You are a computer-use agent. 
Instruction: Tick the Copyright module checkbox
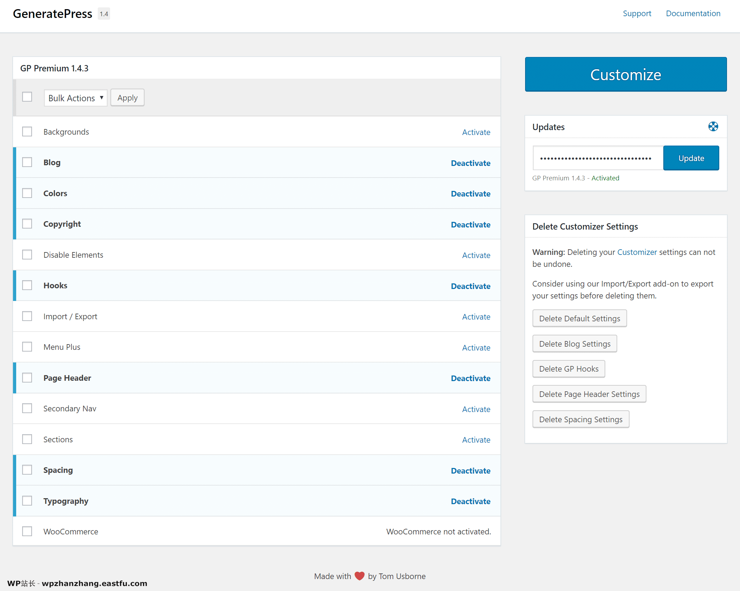coord(27,224)
